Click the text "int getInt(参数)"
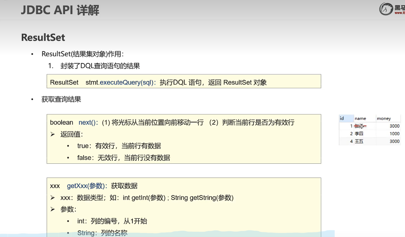The image size is (405, 237). pos(144,198)
